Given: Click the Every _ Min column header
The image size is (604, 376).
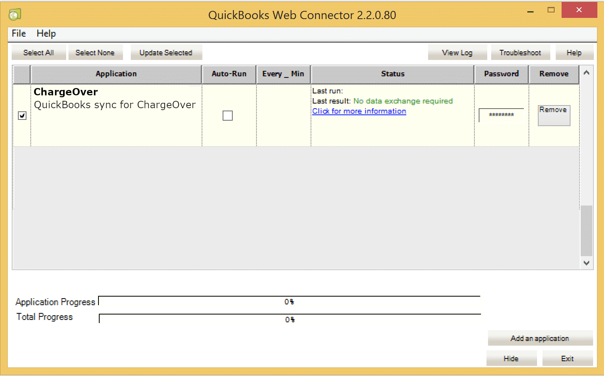Looking at the screenshot, I should point(283,74).
